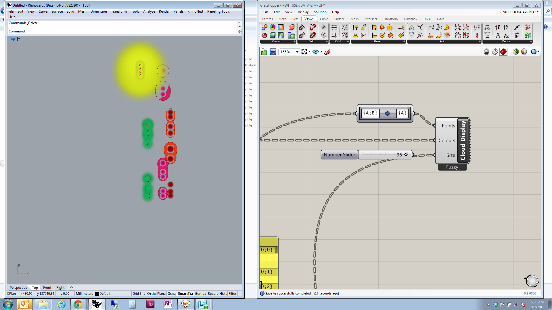Viewport: 552px width, 310px height.
Task: Click the Number Slider label on canvas
Action: [x=339, y=155]
